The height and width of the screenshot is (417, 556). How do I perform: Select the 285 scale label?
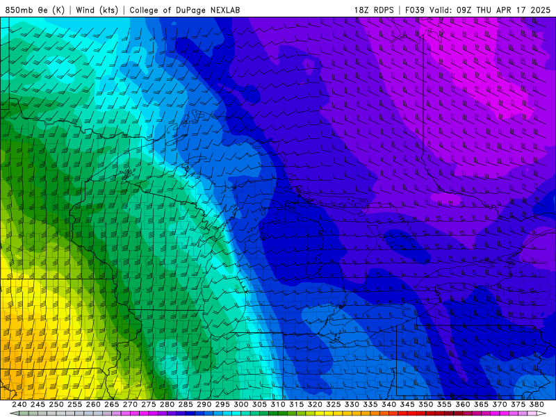click(186, 404)
